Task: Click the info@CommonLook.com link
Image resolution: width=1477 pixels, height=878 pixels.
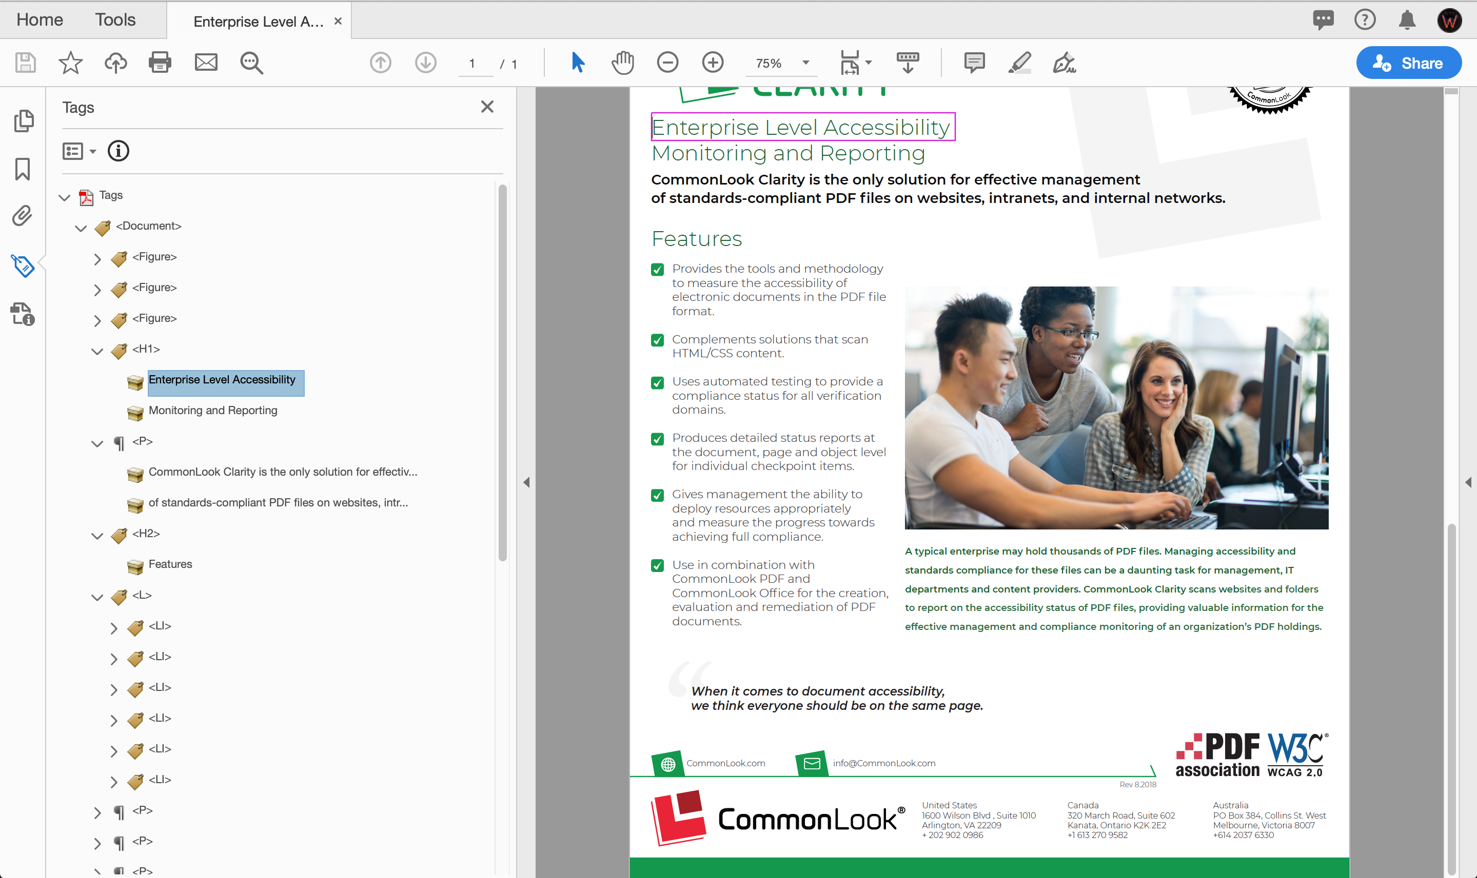Action: click(884, 763)
